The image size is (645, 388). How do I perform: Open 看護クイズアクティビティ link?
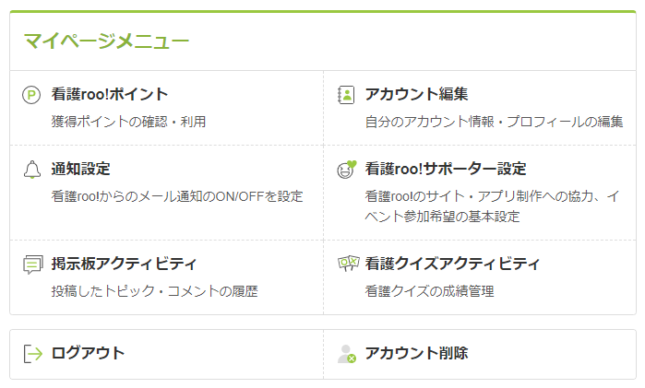tap(480, 277)
